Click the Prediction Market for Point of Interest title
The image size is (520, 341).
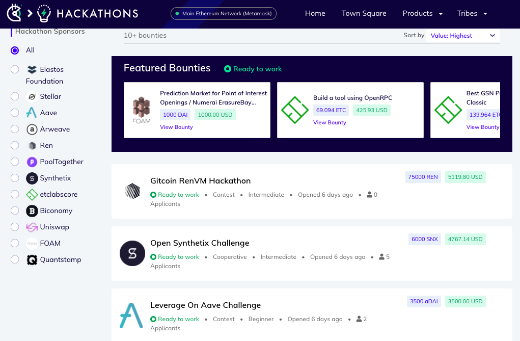tap(213, 98)
